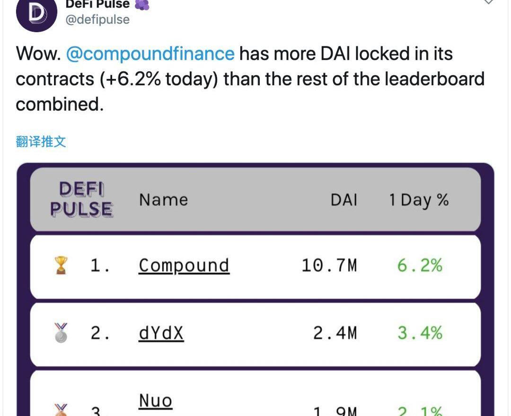Click the bronze medal icon beside Nuo

62,410
